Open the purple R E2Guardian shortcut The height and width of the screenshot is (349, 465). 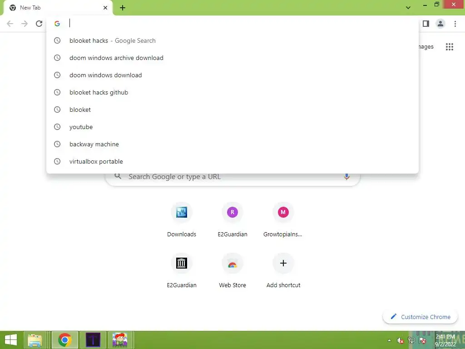coord(232,219)
